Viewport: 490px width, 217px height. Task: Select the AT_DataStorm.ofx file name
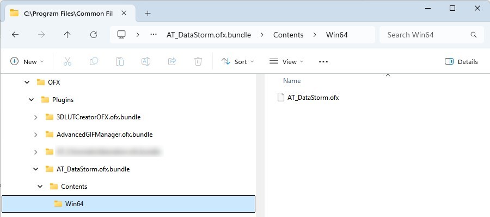point(313,98)
